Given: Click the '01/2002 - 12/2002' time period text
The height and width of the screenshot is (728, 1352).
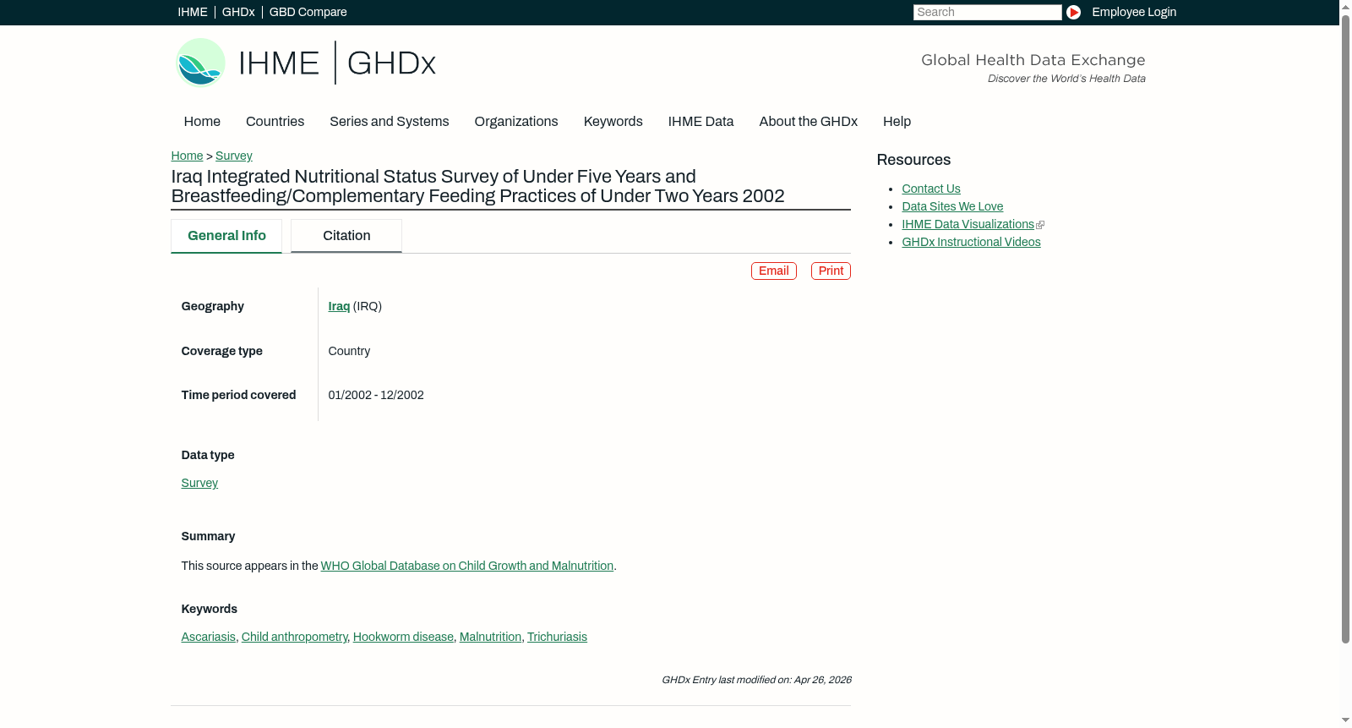Looking at the screenshot, I should pyautogui.click(x=376, y=395).
